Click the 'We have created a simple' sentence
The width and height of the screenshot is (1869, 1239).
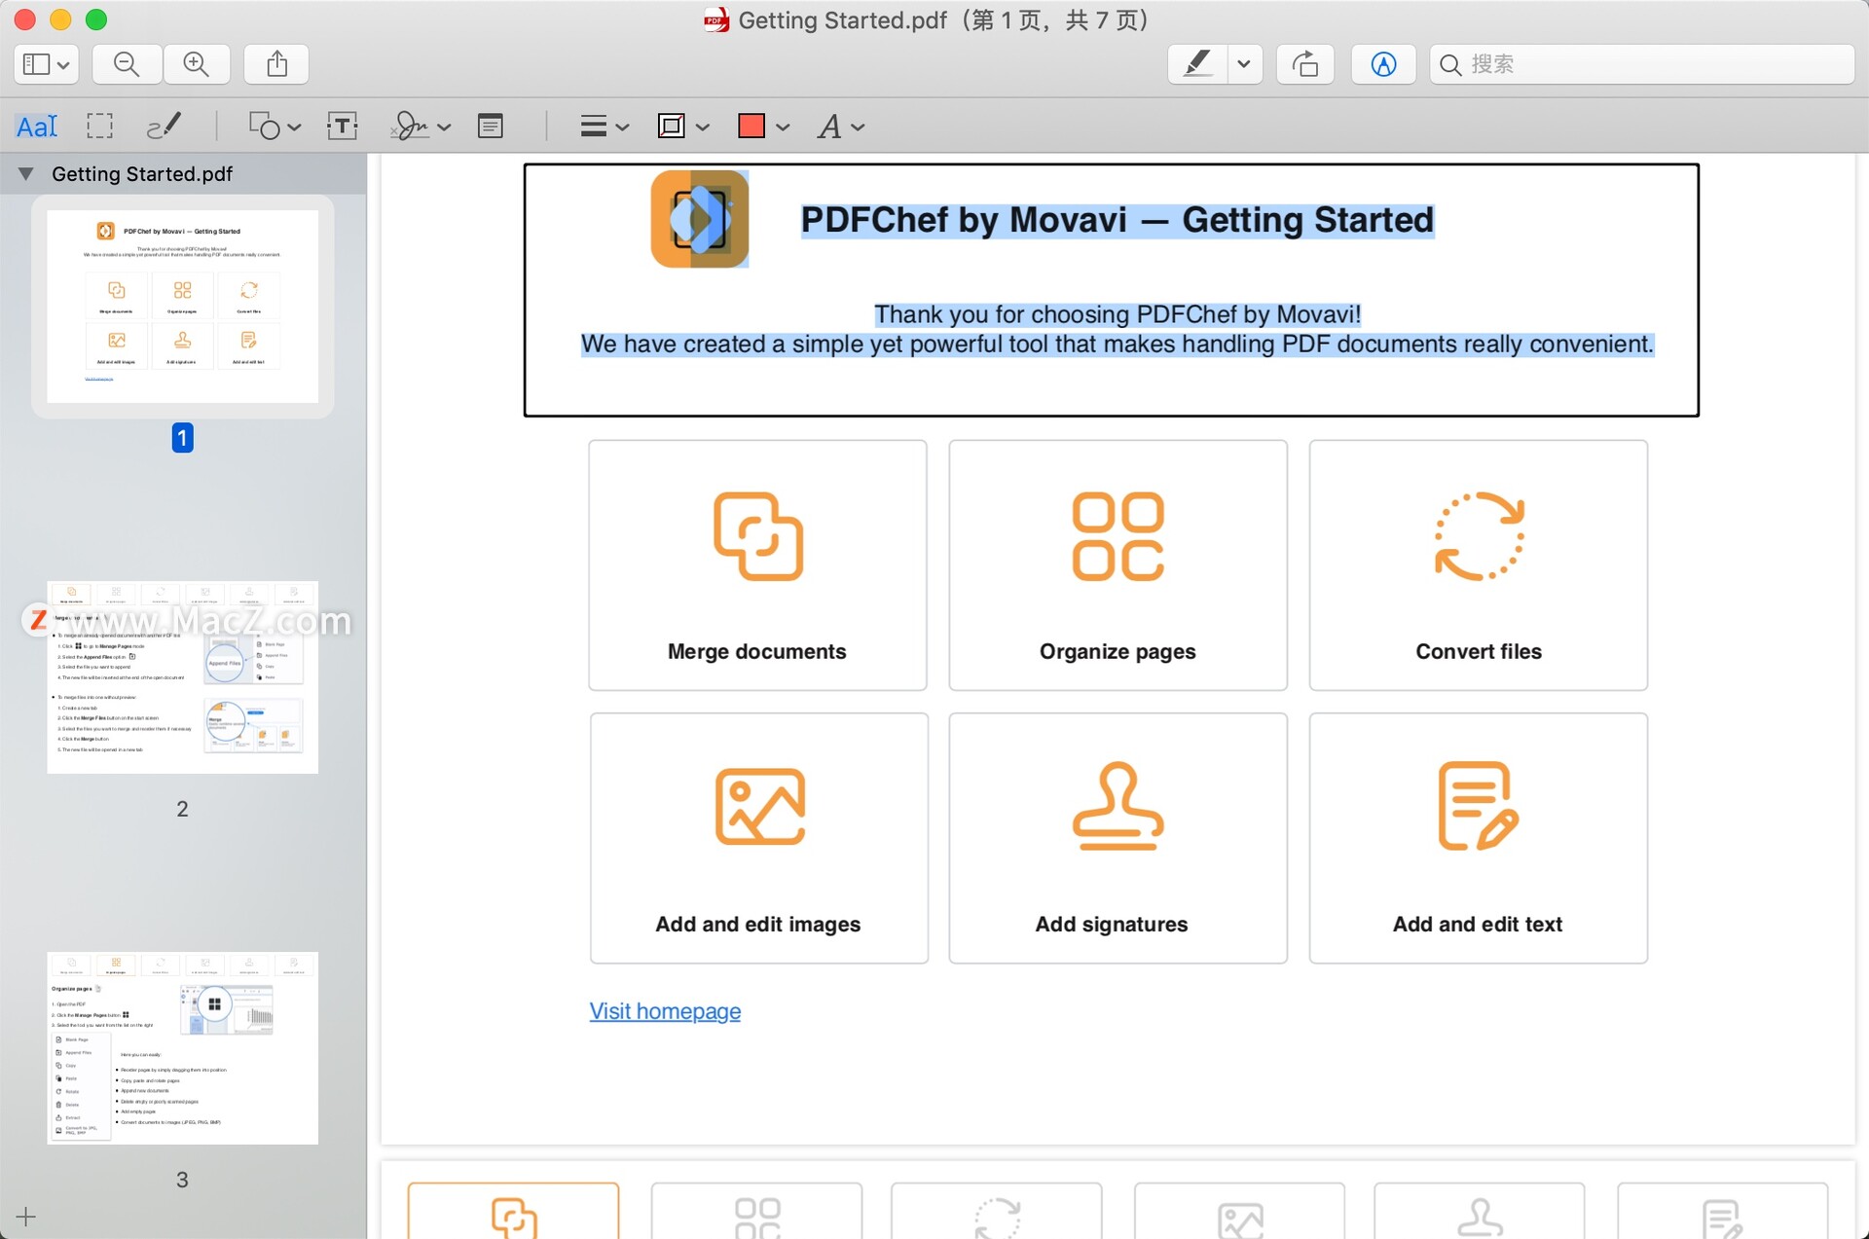coord(1118,345)
